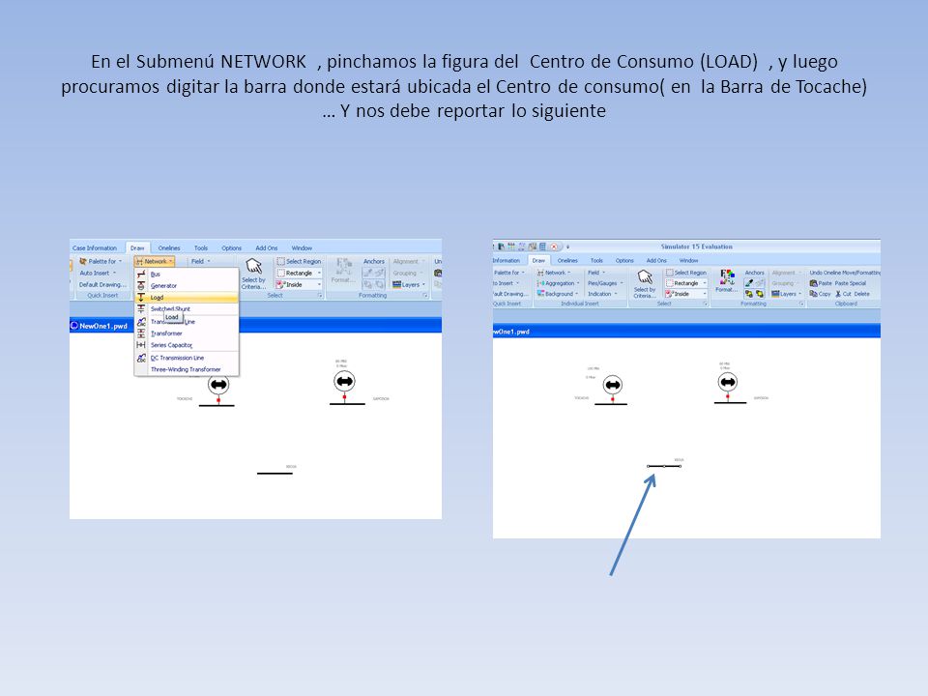
Task: Open Auto Insert dropdown in left screenshot
Action: point(98,273)
